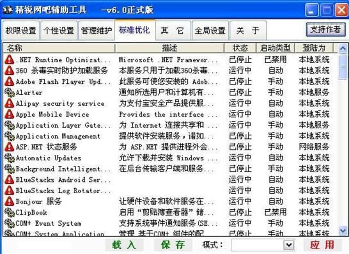Click the vertical scrollbar thumb
The image size is (349, 254).
[342, 67]
